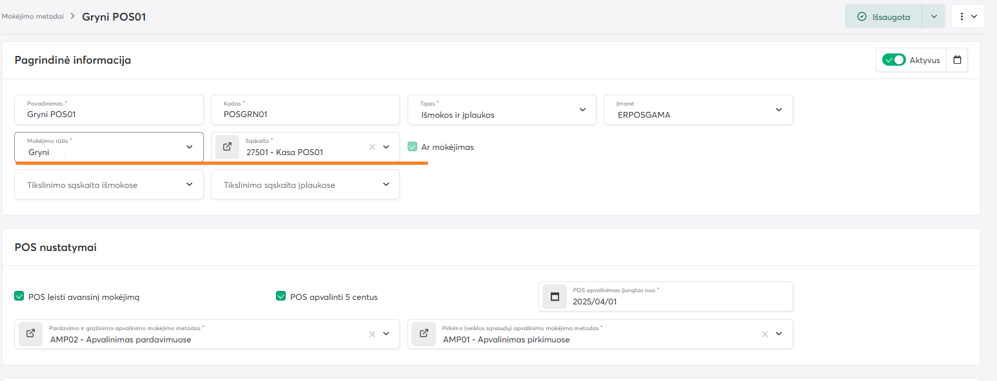
Task: Click calendar icon beside Aktyvus toggle
Action: (957, 60)
